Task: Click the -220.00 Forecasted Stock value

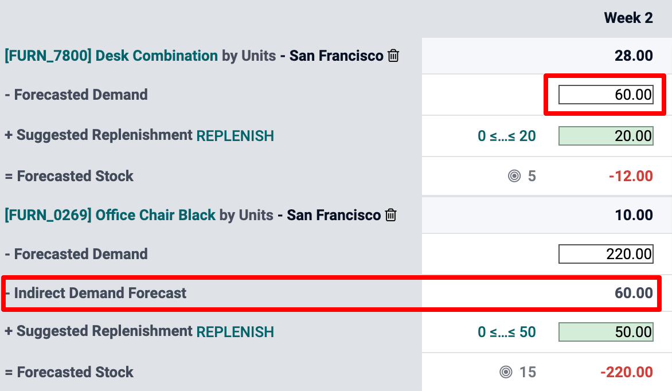Action: click(x=627, y=373)
